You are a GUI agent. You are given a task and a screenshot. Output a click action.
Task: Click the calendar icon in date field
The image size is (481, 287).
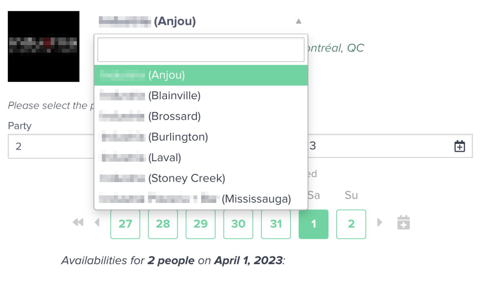tap(459, 146)
